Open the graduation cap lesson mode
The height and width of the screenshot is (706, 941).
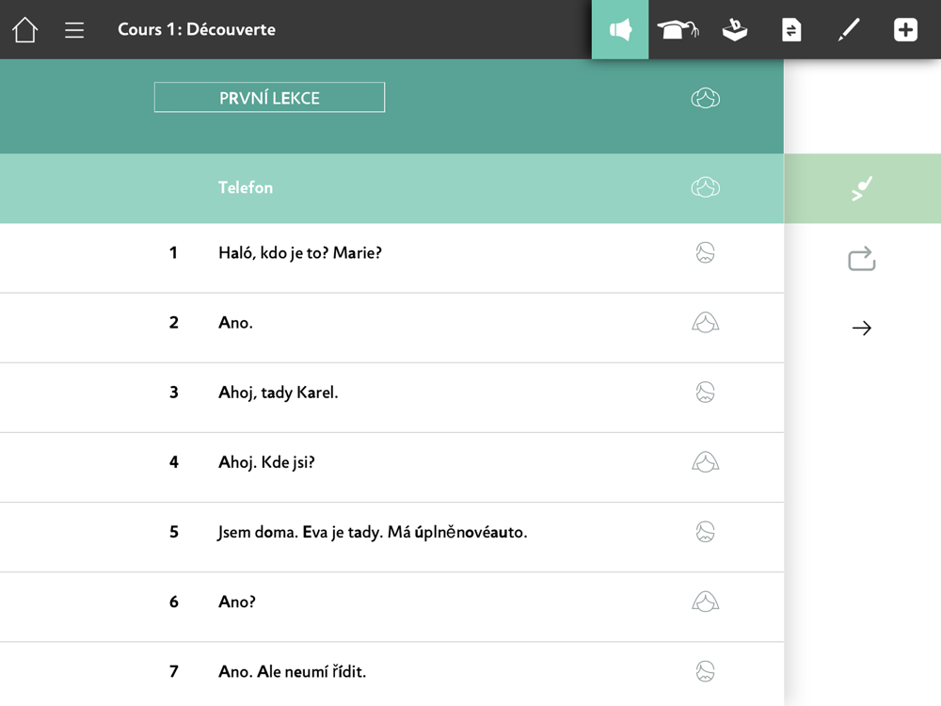pos(678,30)
